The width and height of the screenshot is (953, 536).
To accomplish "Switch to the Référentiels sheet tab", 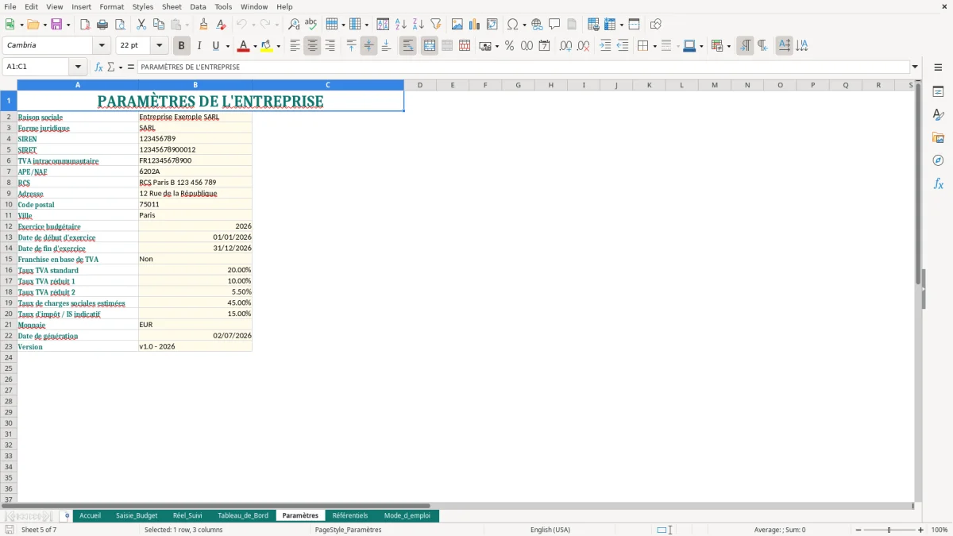I will tap(350, 515).
